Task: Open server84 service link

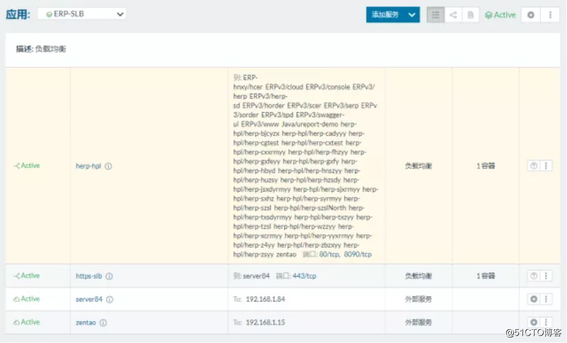Action: (89, 299)
